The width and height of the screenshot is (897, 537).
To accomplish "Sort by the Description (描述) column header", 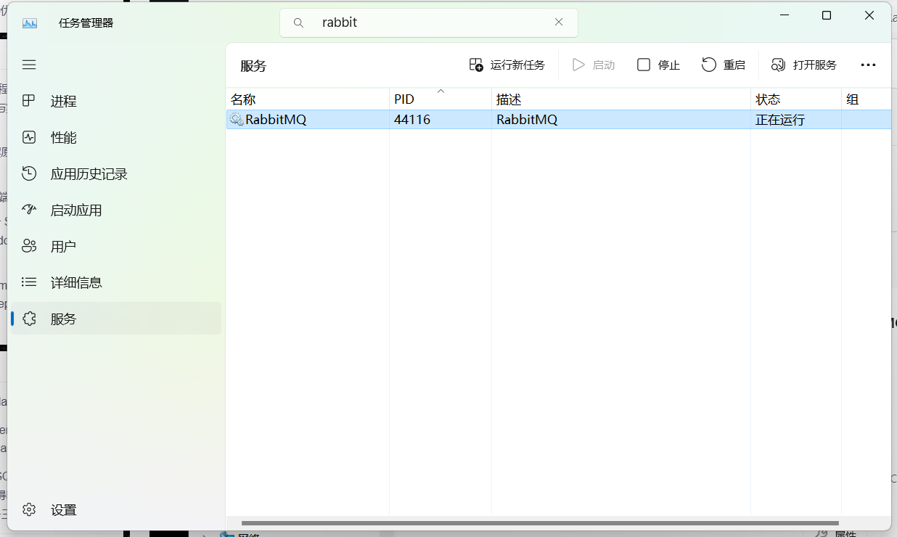I will pyautogui.click(x=621, y=99).
